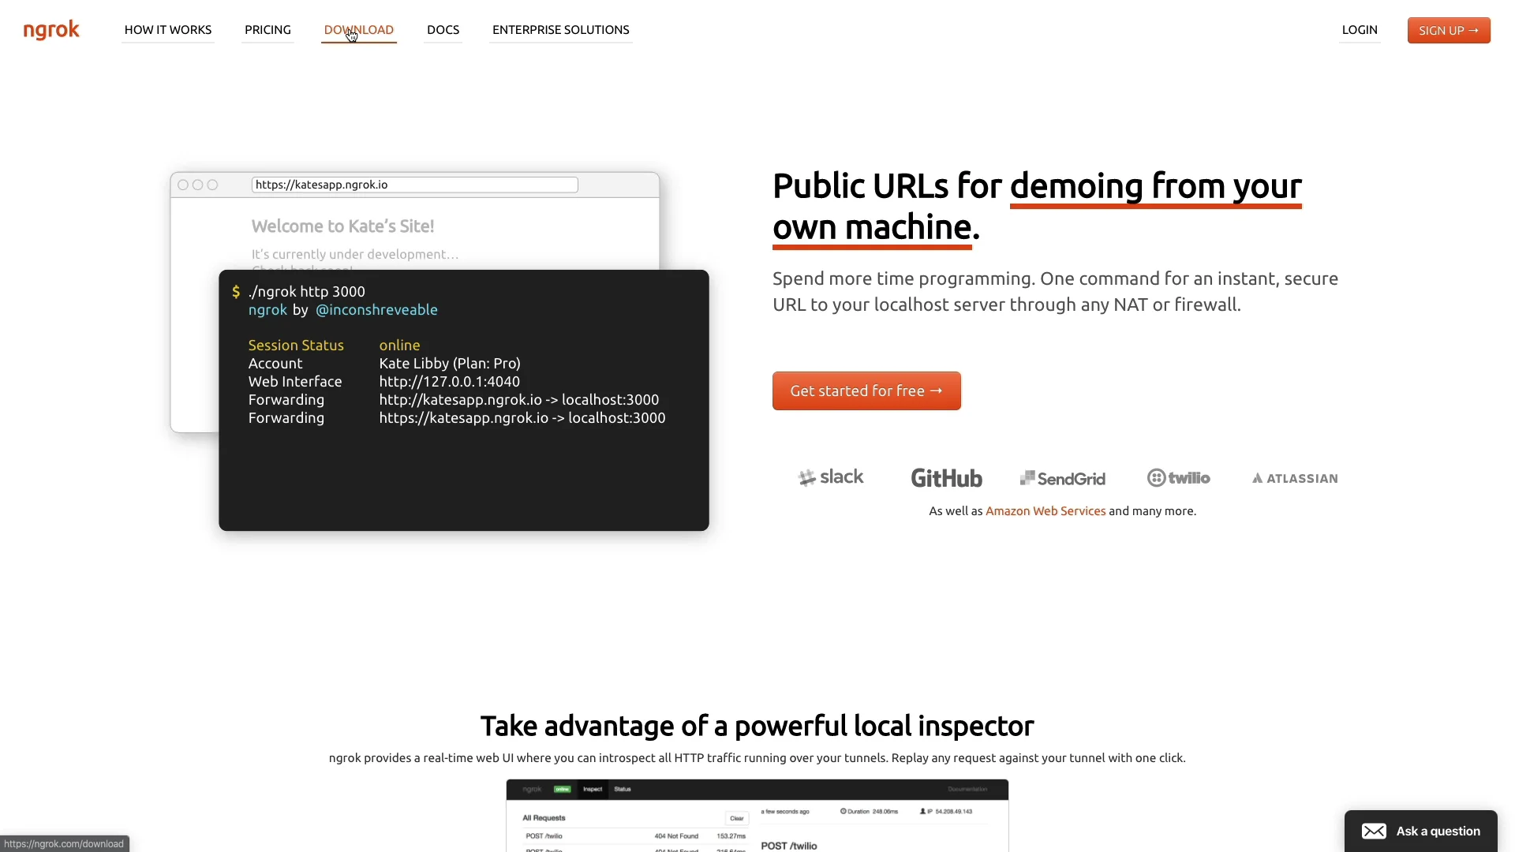Open the Docs navigation link
The height and width of the screenshot is (852, 1515).
(x=443, y=30)
